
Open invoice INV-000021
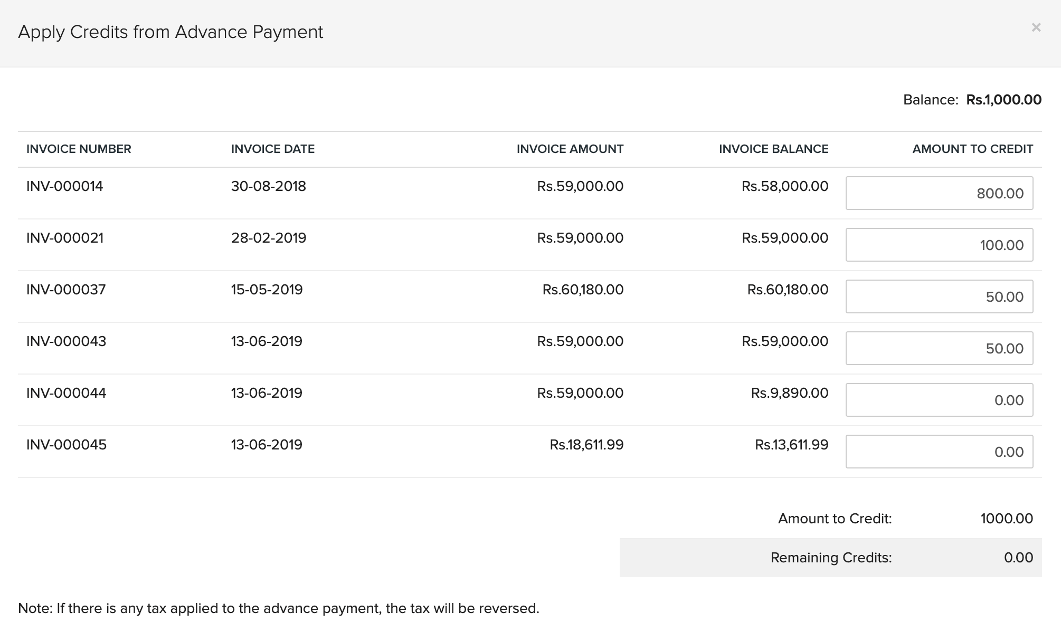[x=65, y=238]
